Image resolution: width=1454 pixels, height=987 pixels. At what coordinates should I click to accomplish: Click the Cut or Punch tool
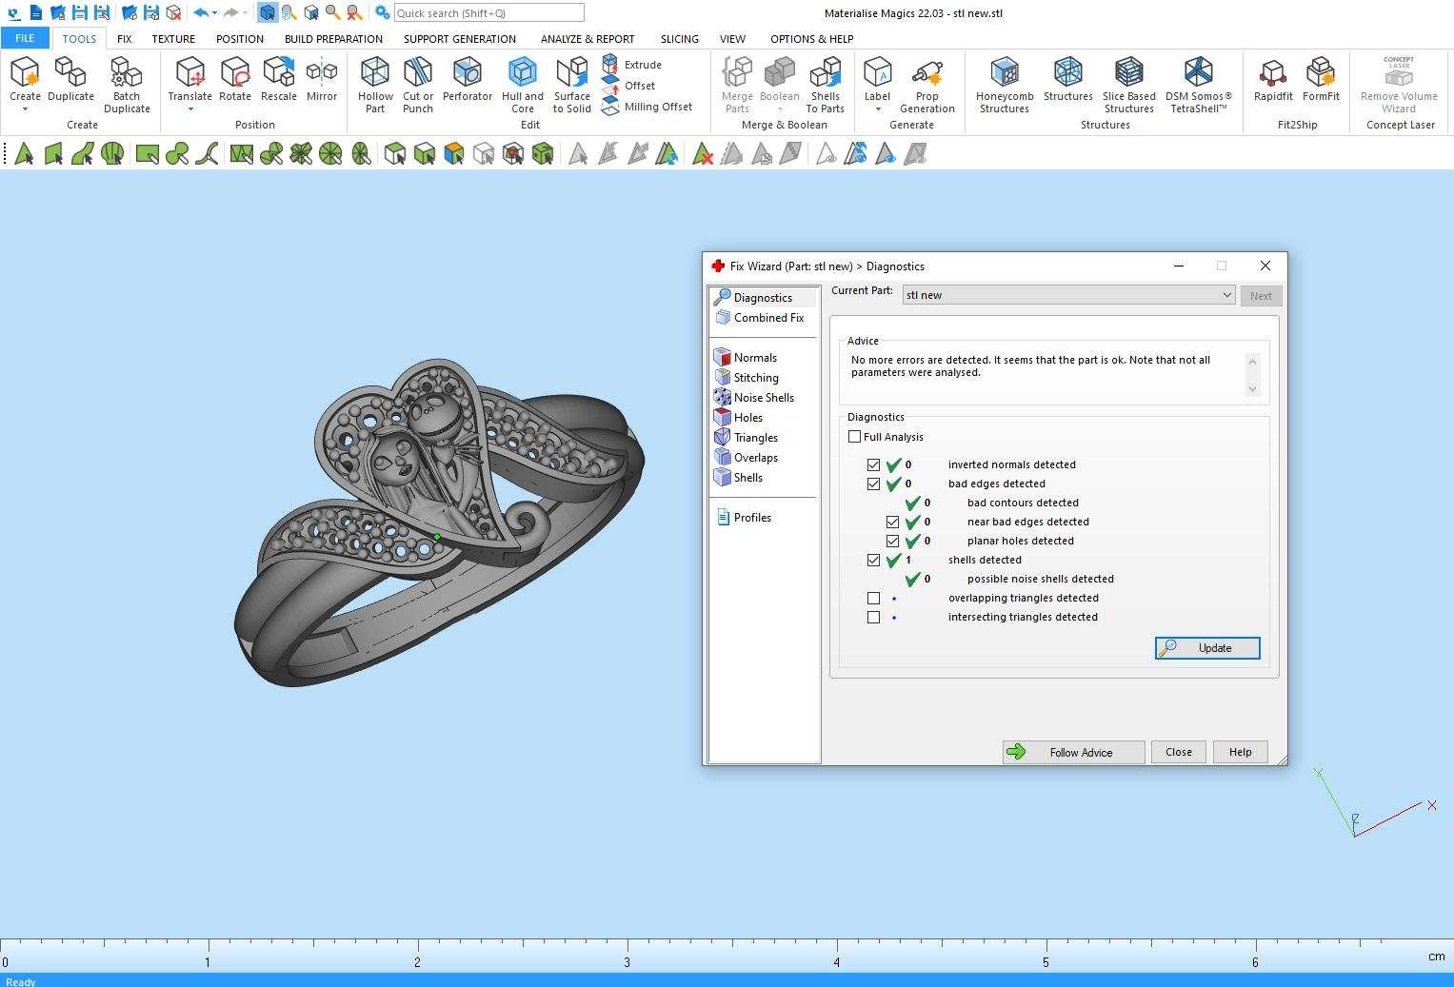click(418, 84)
